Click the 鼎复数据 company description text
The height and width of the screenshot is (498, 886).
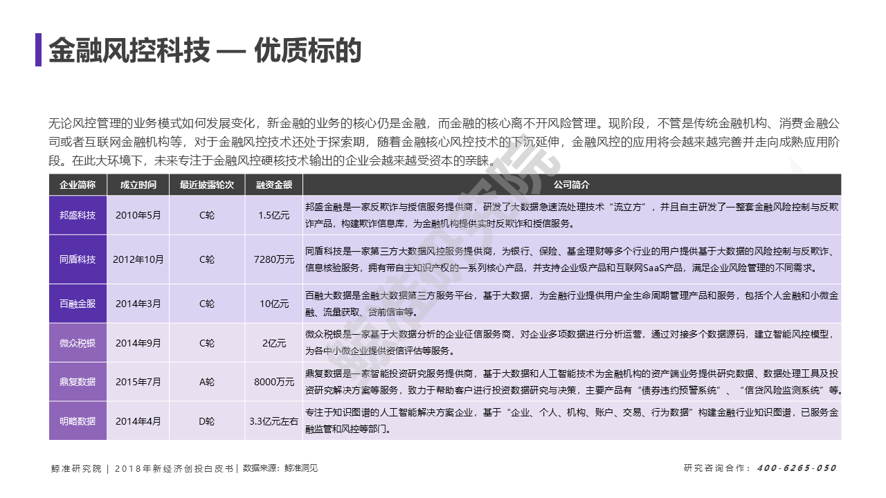[573, 381]
